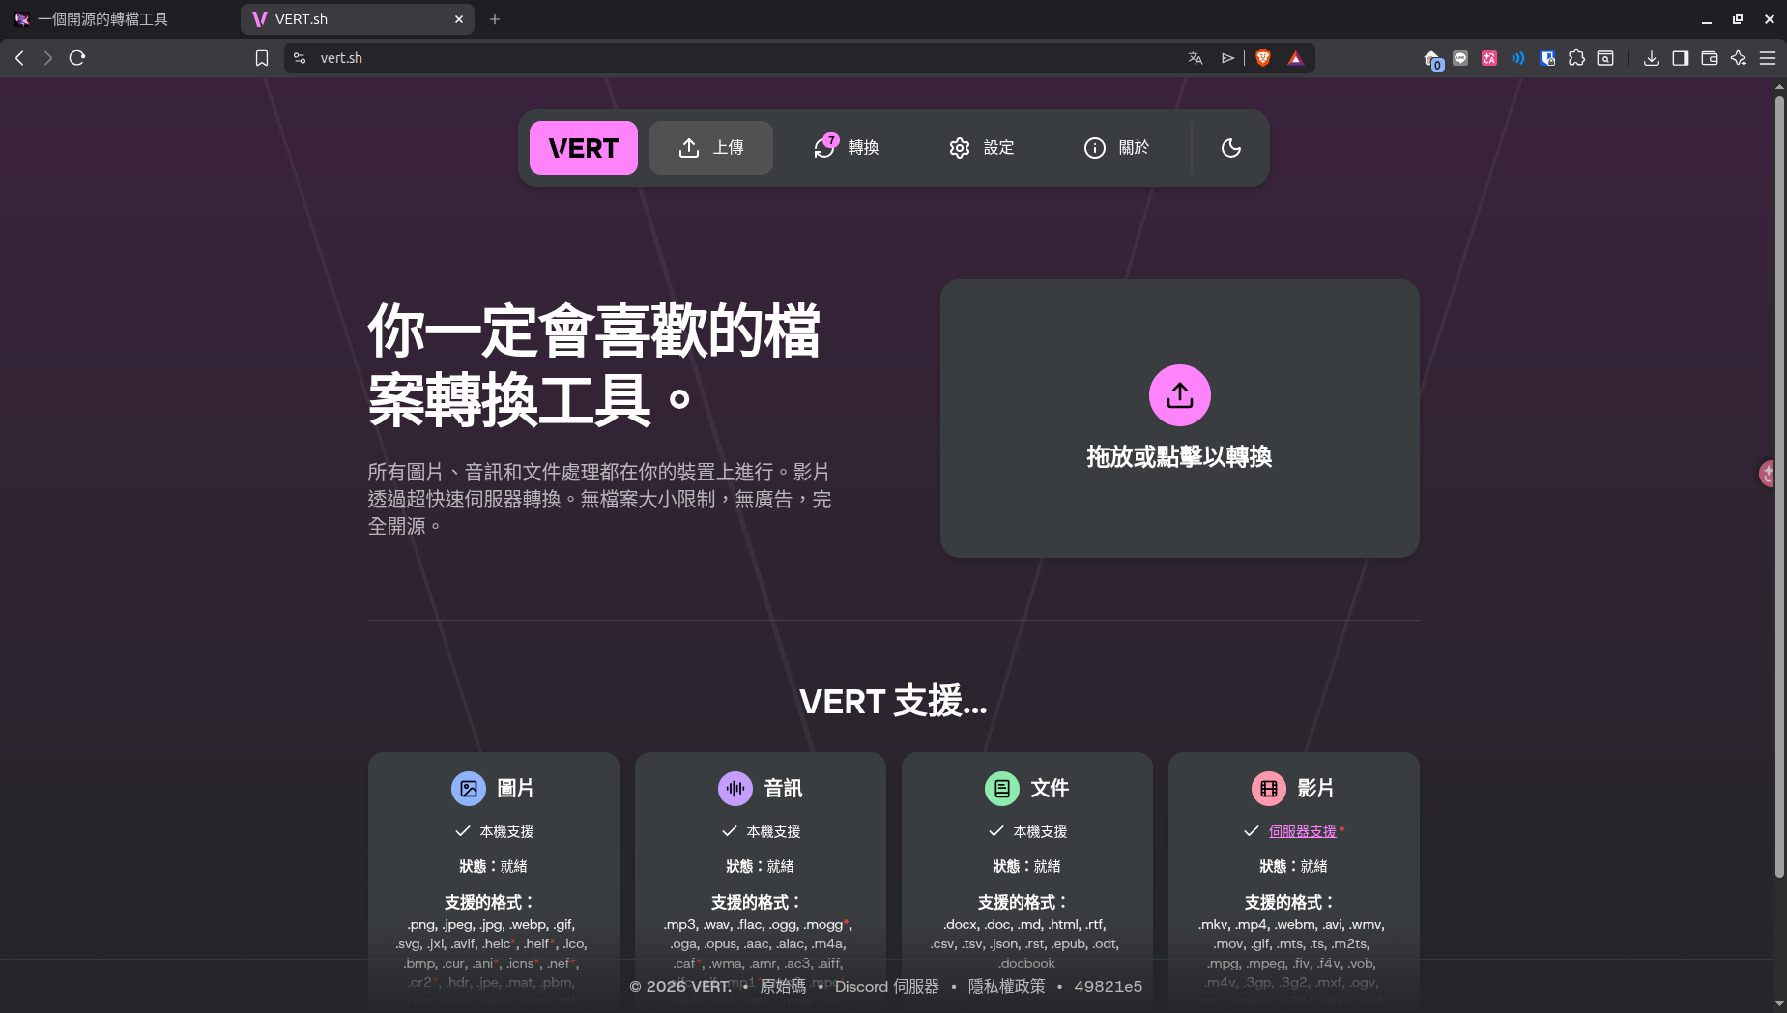Click the 本機支援 label under 圖片
Viewport: 1787px width, 1013px height.
pyautogui.click(x=506, y=831)
